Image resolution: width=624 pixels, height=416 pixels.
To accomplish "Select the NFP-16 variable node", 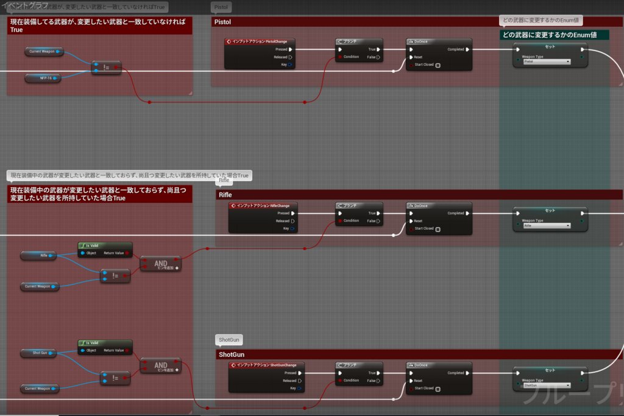I will (x=43, y=78).
